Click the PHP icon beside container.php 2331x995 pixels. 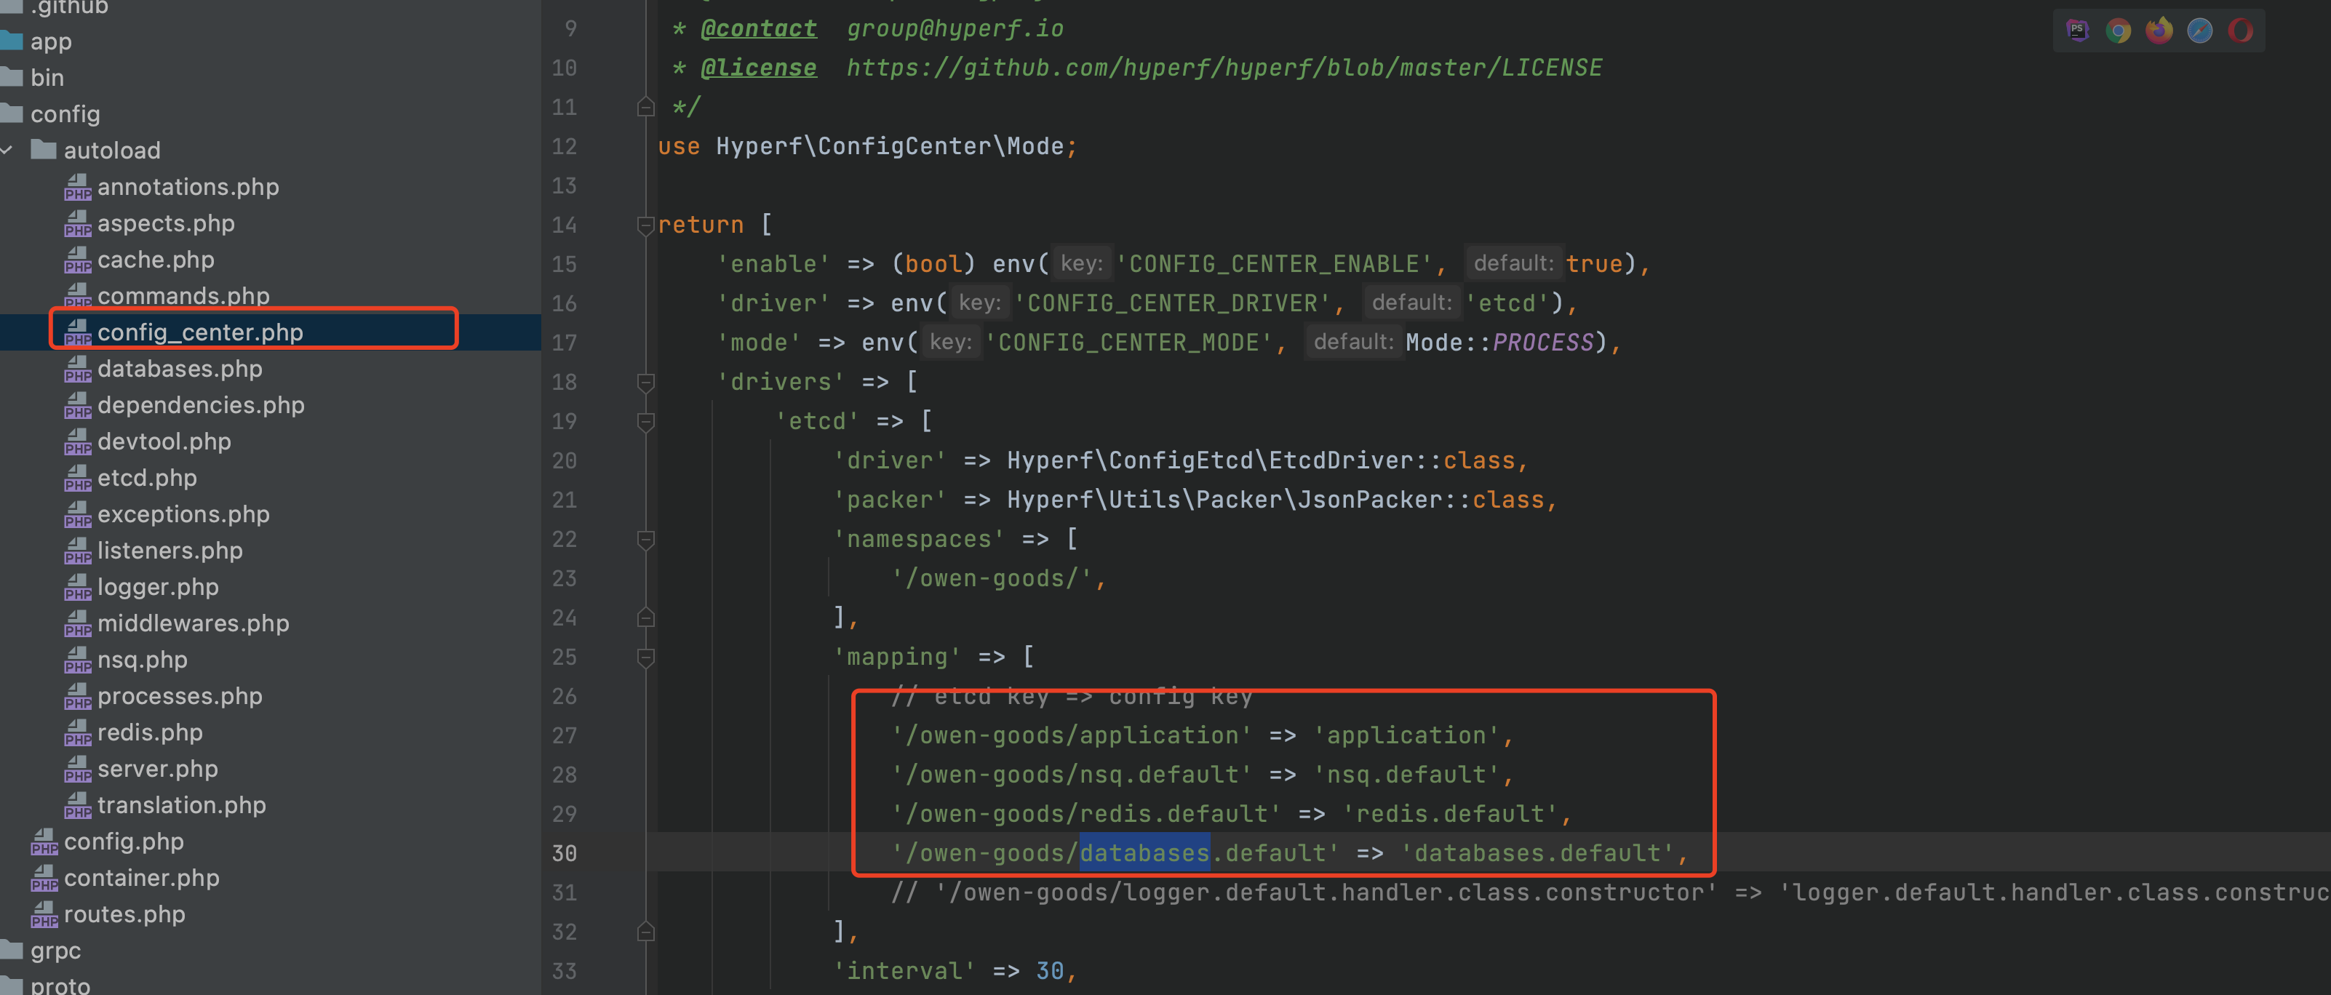click(x=44, y=879)
